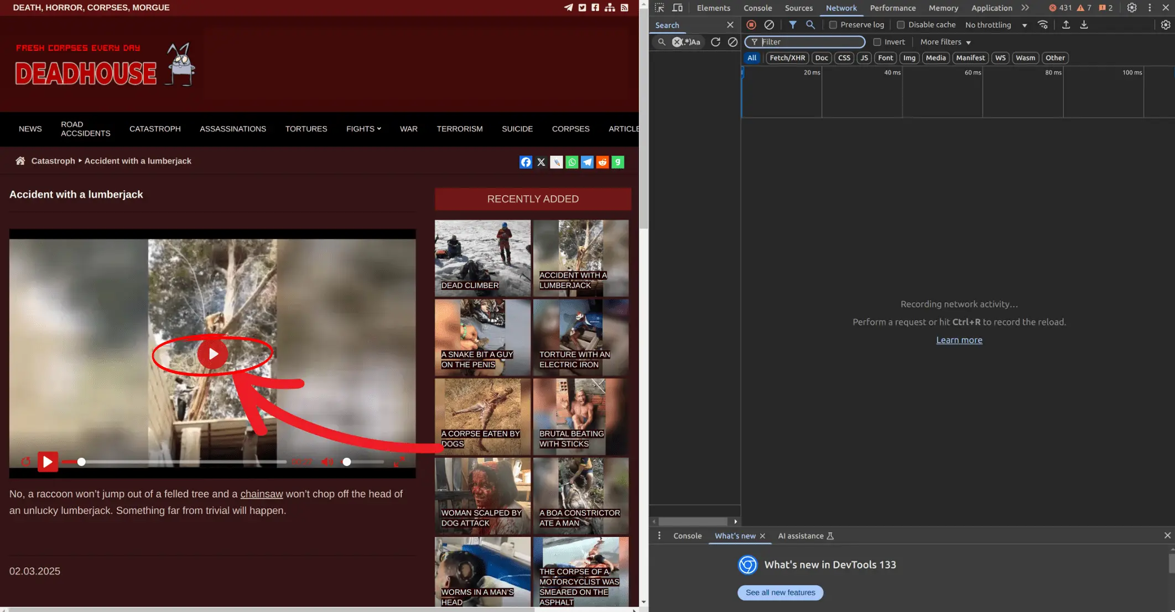
Task: Open sitemap icon in site header
Action: 610,7
